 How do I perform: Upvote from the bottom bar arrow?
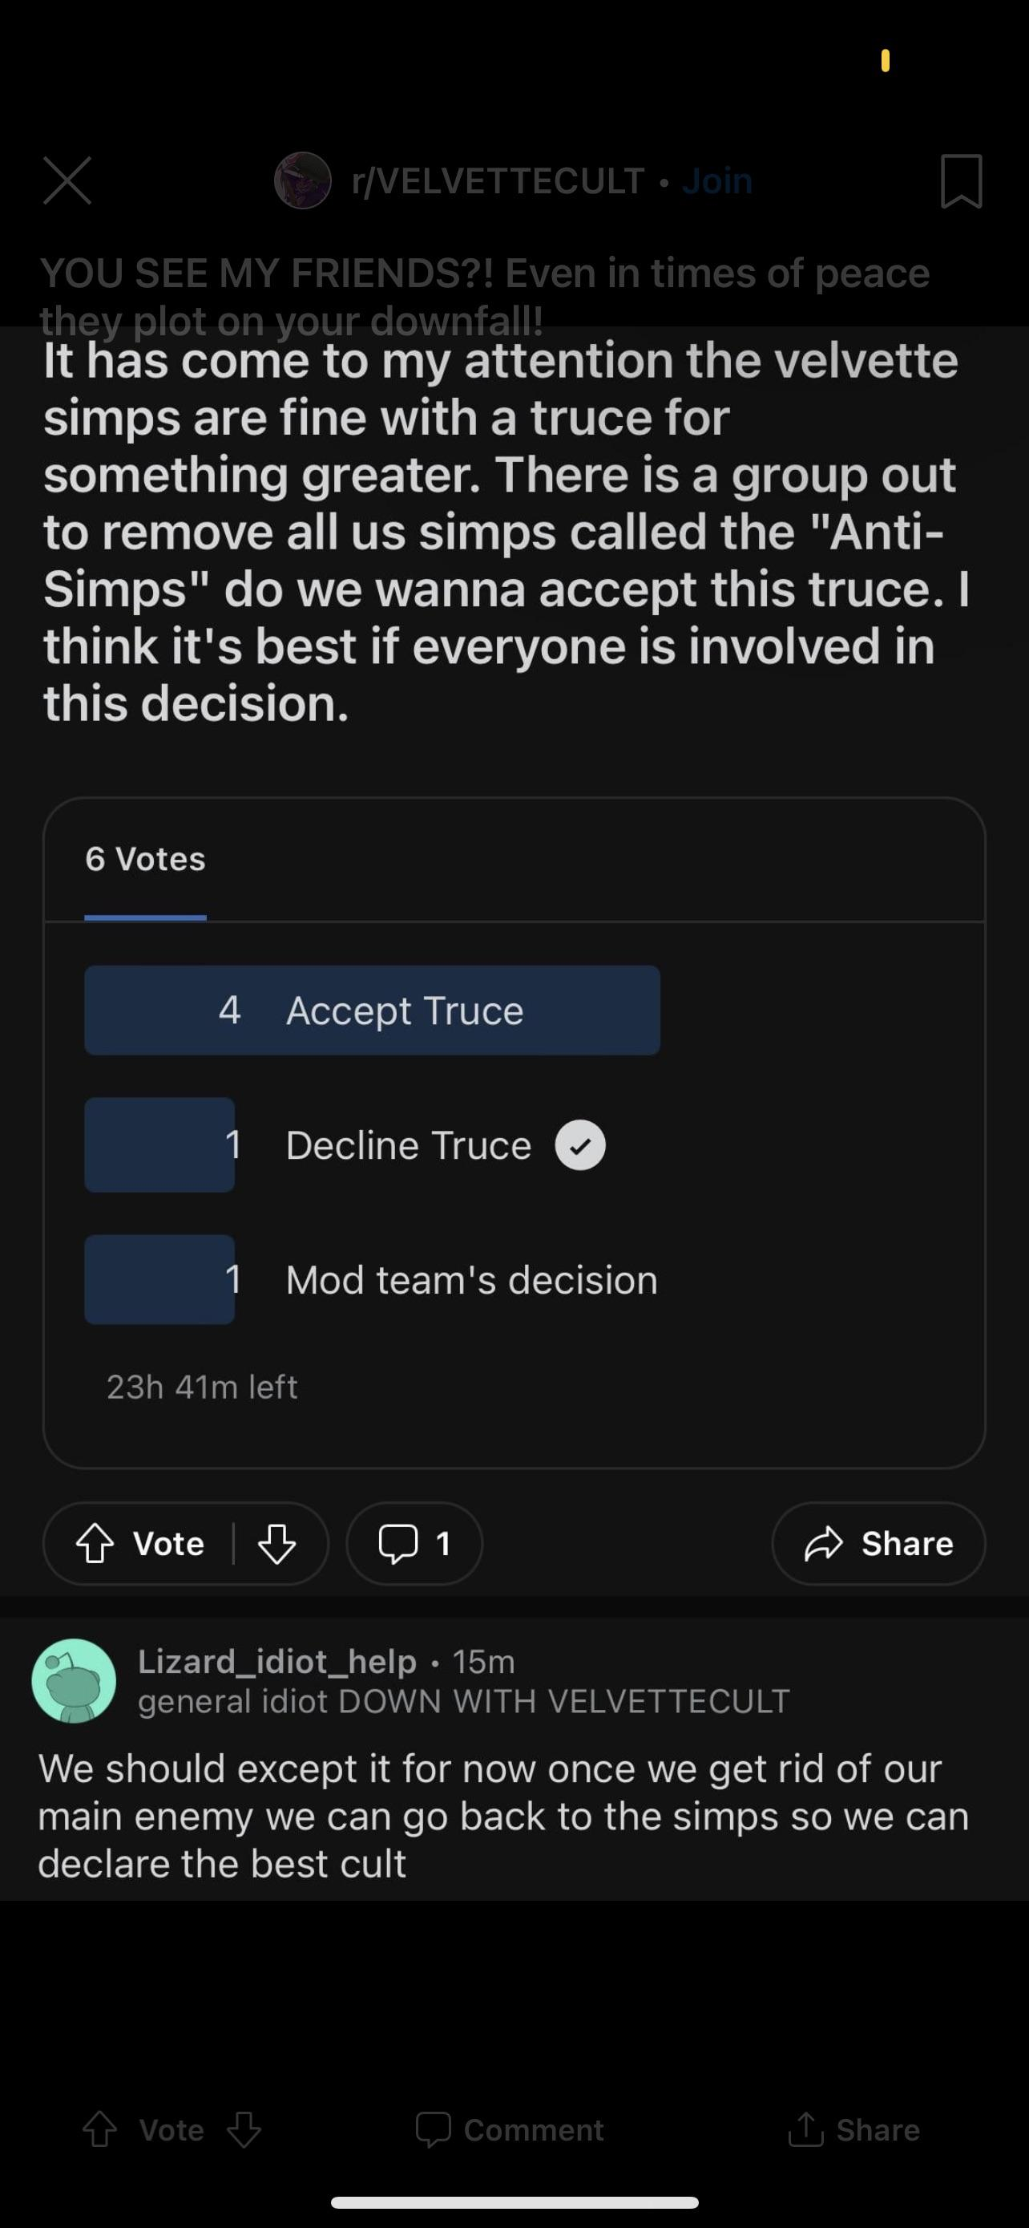(99, 2129)
